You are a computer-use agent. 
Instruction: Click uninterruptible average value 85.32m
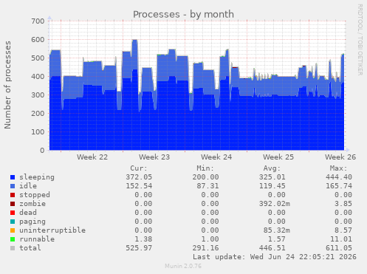(277, 230)
